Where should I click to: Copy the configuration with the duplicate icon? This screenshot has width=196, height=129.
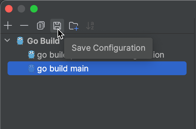pos(41,26)
